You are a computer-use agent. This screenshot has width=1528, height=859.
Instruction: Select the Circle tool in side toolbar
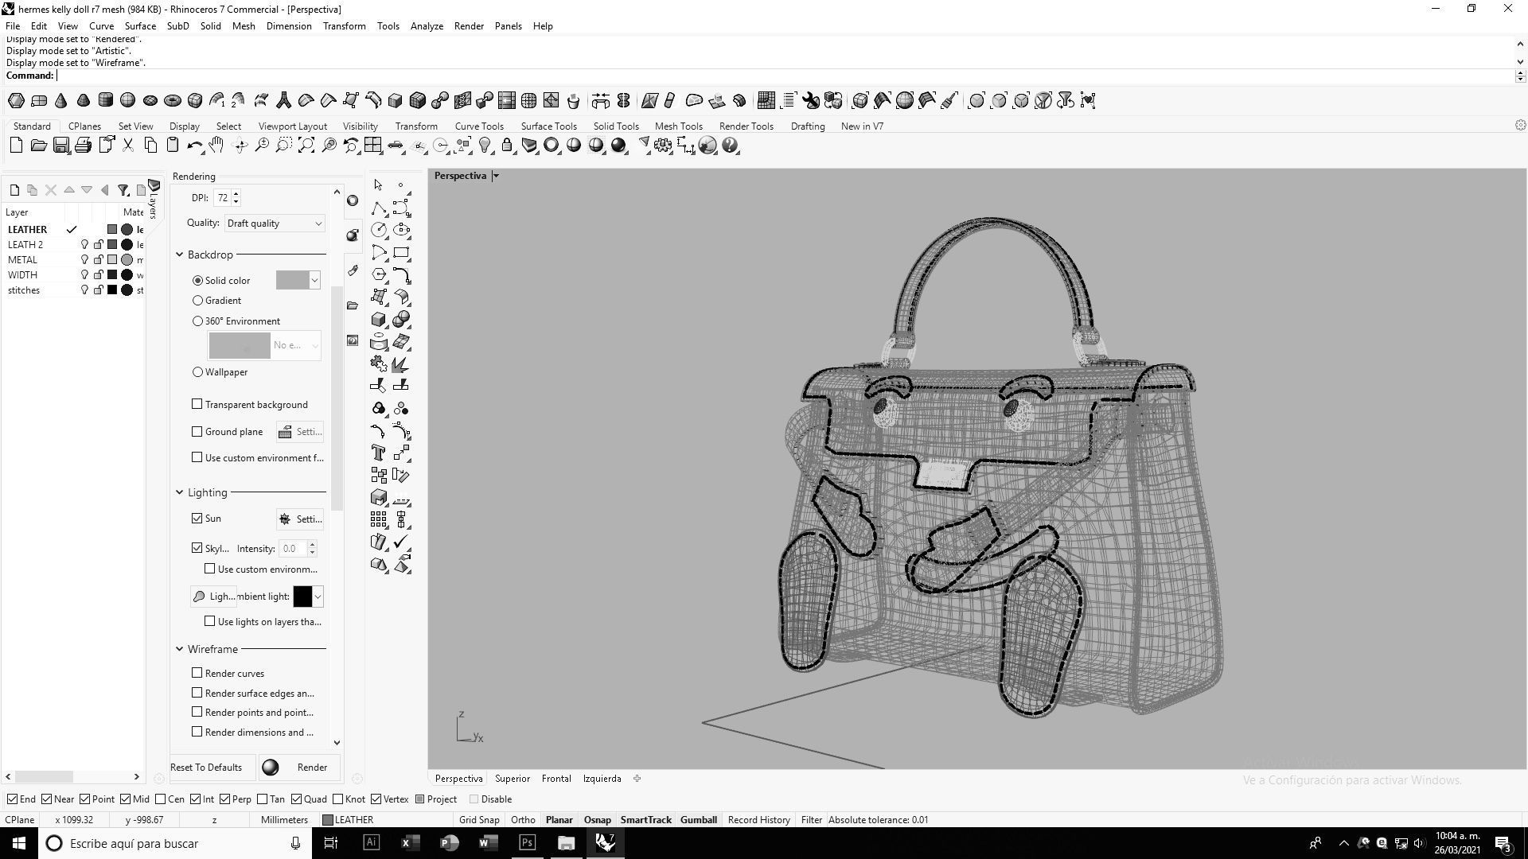point(379,231)
